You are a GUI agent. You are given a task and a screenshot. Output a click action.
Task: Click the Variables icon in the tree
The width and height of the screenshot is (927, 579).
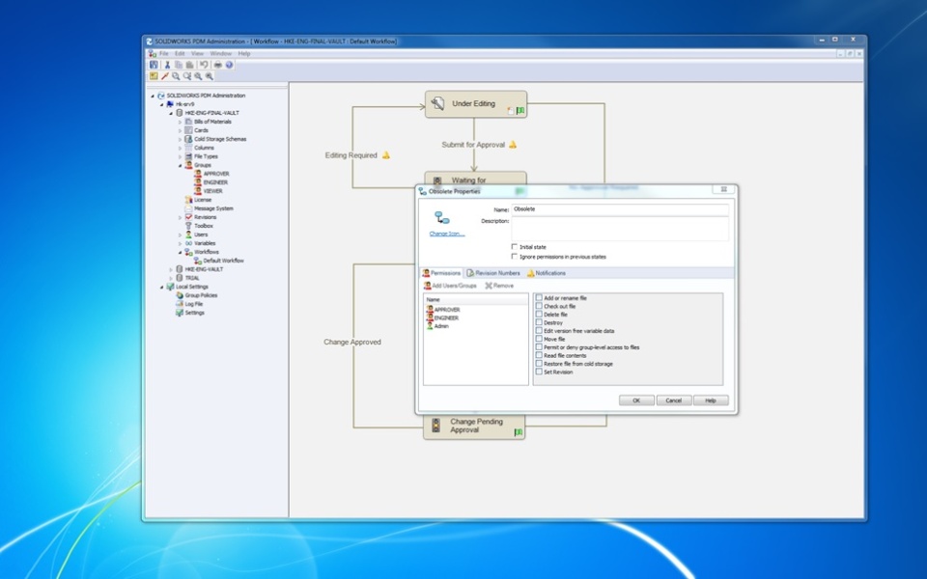coord(188,243)
